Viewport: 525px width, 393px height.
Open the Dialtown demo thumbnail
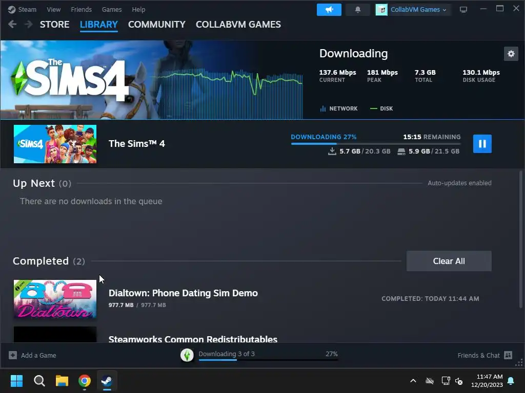[55, 299]
